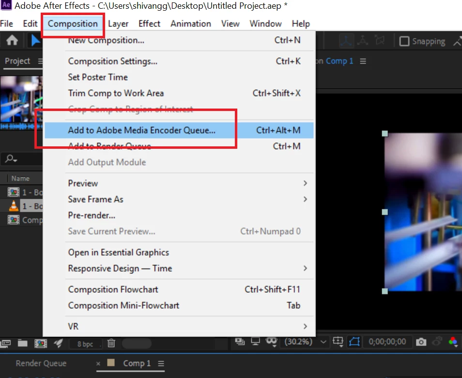462x378 pixels.
Task: Choose New Composition menu item
Action: tap(179, 40)
